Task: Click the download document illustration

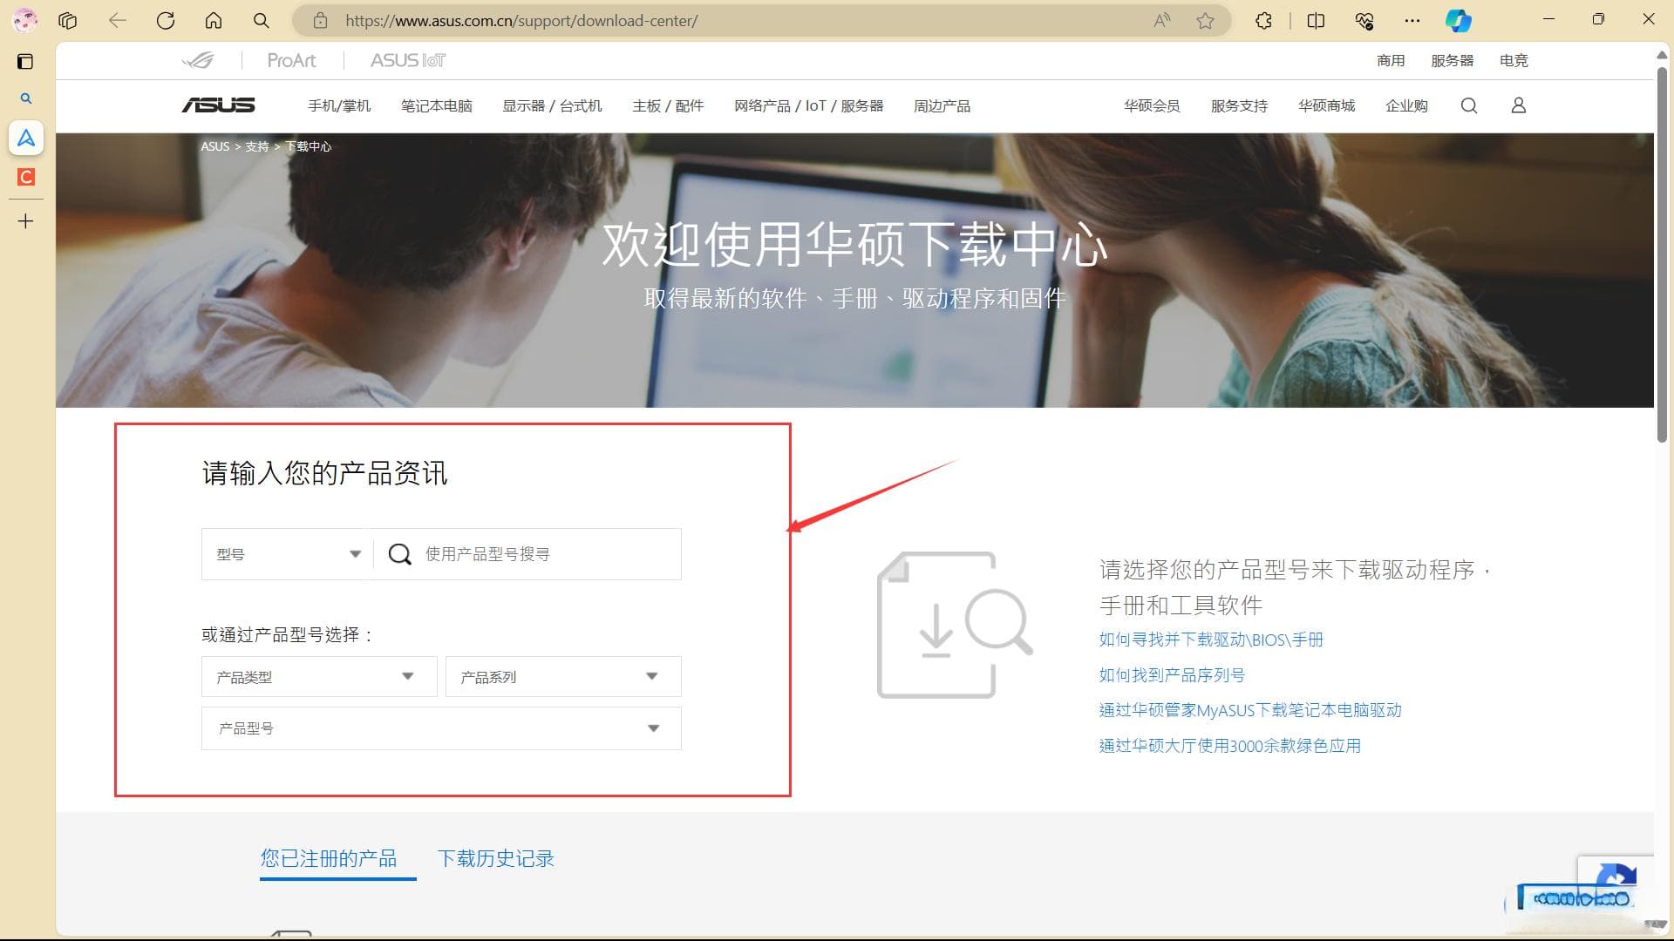Action: (x=955, y=625)
